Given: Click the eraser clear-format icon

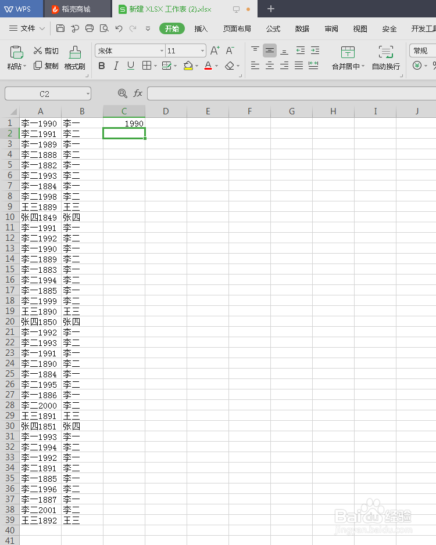Looking at the screenshot, I should [x=230, y=66].
